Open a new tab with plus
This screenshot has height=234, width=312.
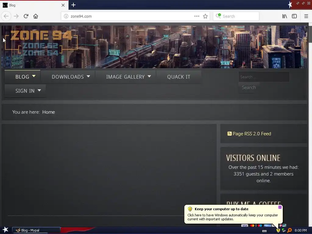click(73, 5)
